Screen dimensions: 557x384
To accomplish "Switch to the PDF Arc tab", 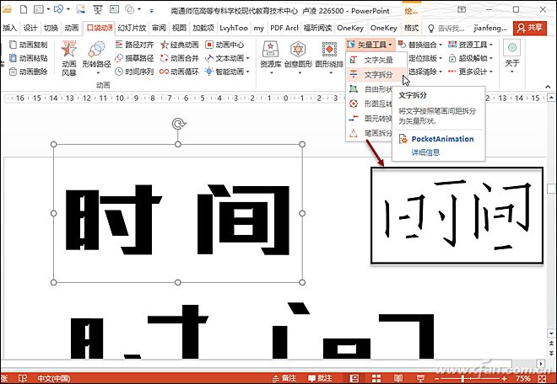I will [x=284, y=28].
